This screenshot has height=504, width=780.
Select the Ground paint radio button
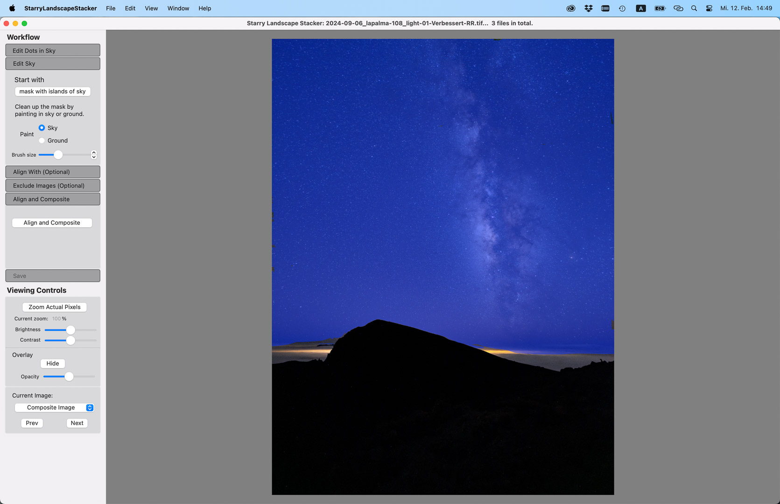click(42, 140)
